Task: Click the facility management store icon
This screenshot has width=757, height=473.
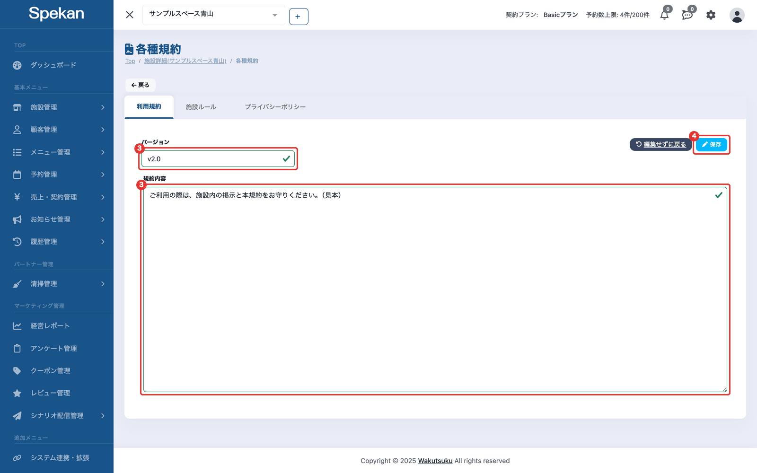Action: 17,107
